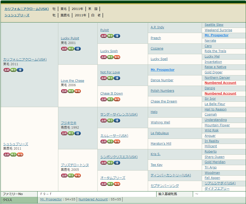The image size is (246, 204).
Task: Click red Numbered Account under Northern Dancer
Action: [220, 83]
